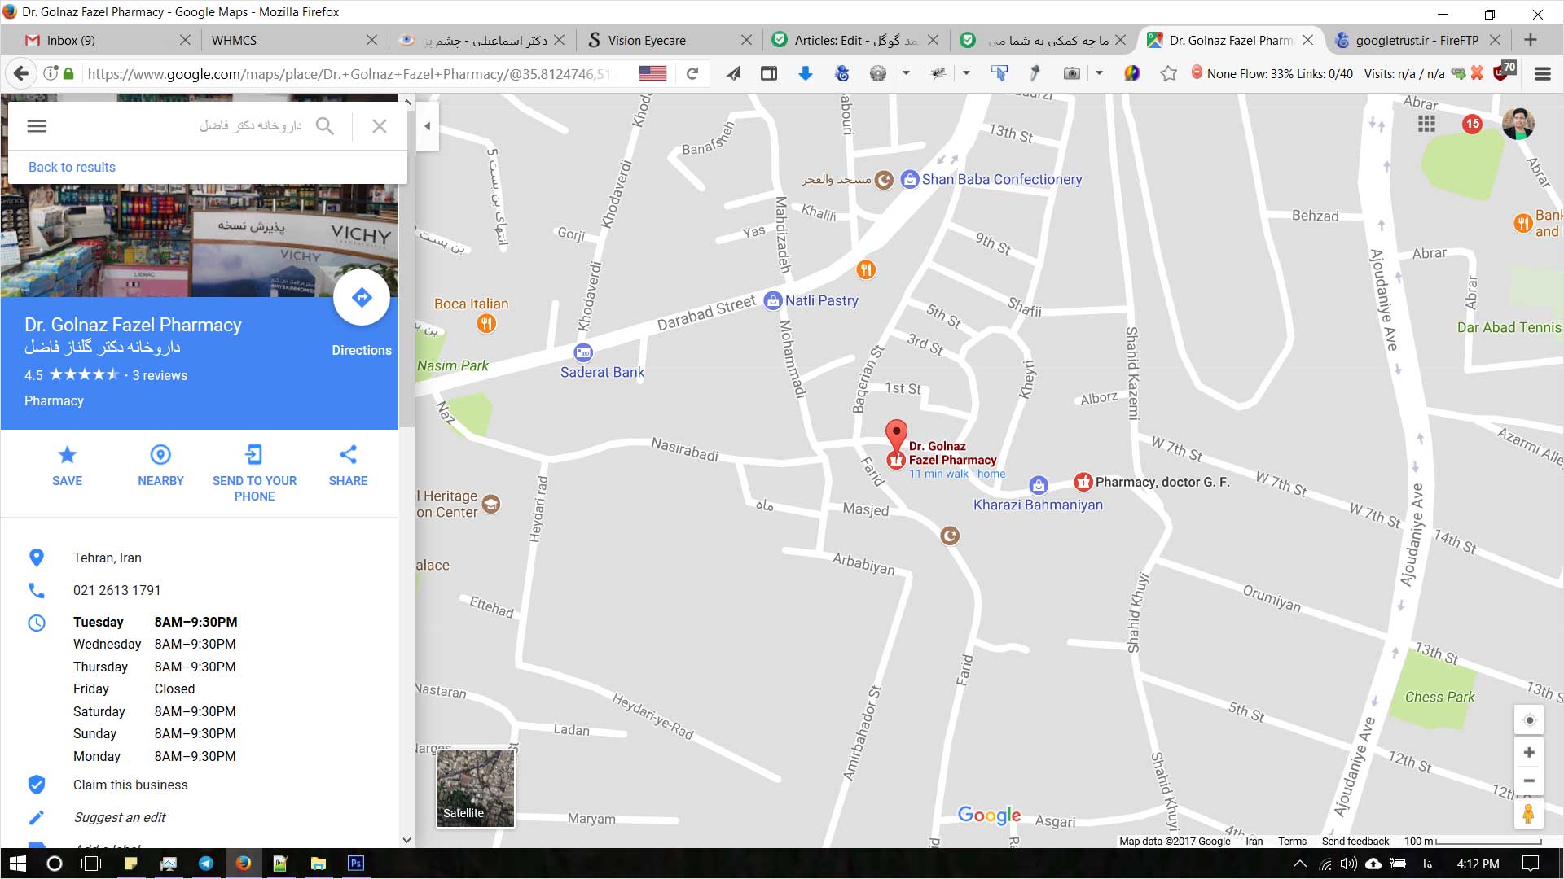Click the Claim this business shield icon
1564x879 pixels.
tap(37, 785)
